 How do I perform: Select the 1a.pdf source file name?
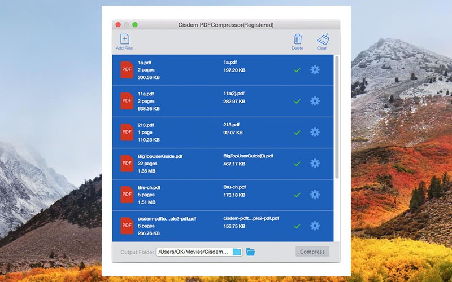click(x=145, y=63)
